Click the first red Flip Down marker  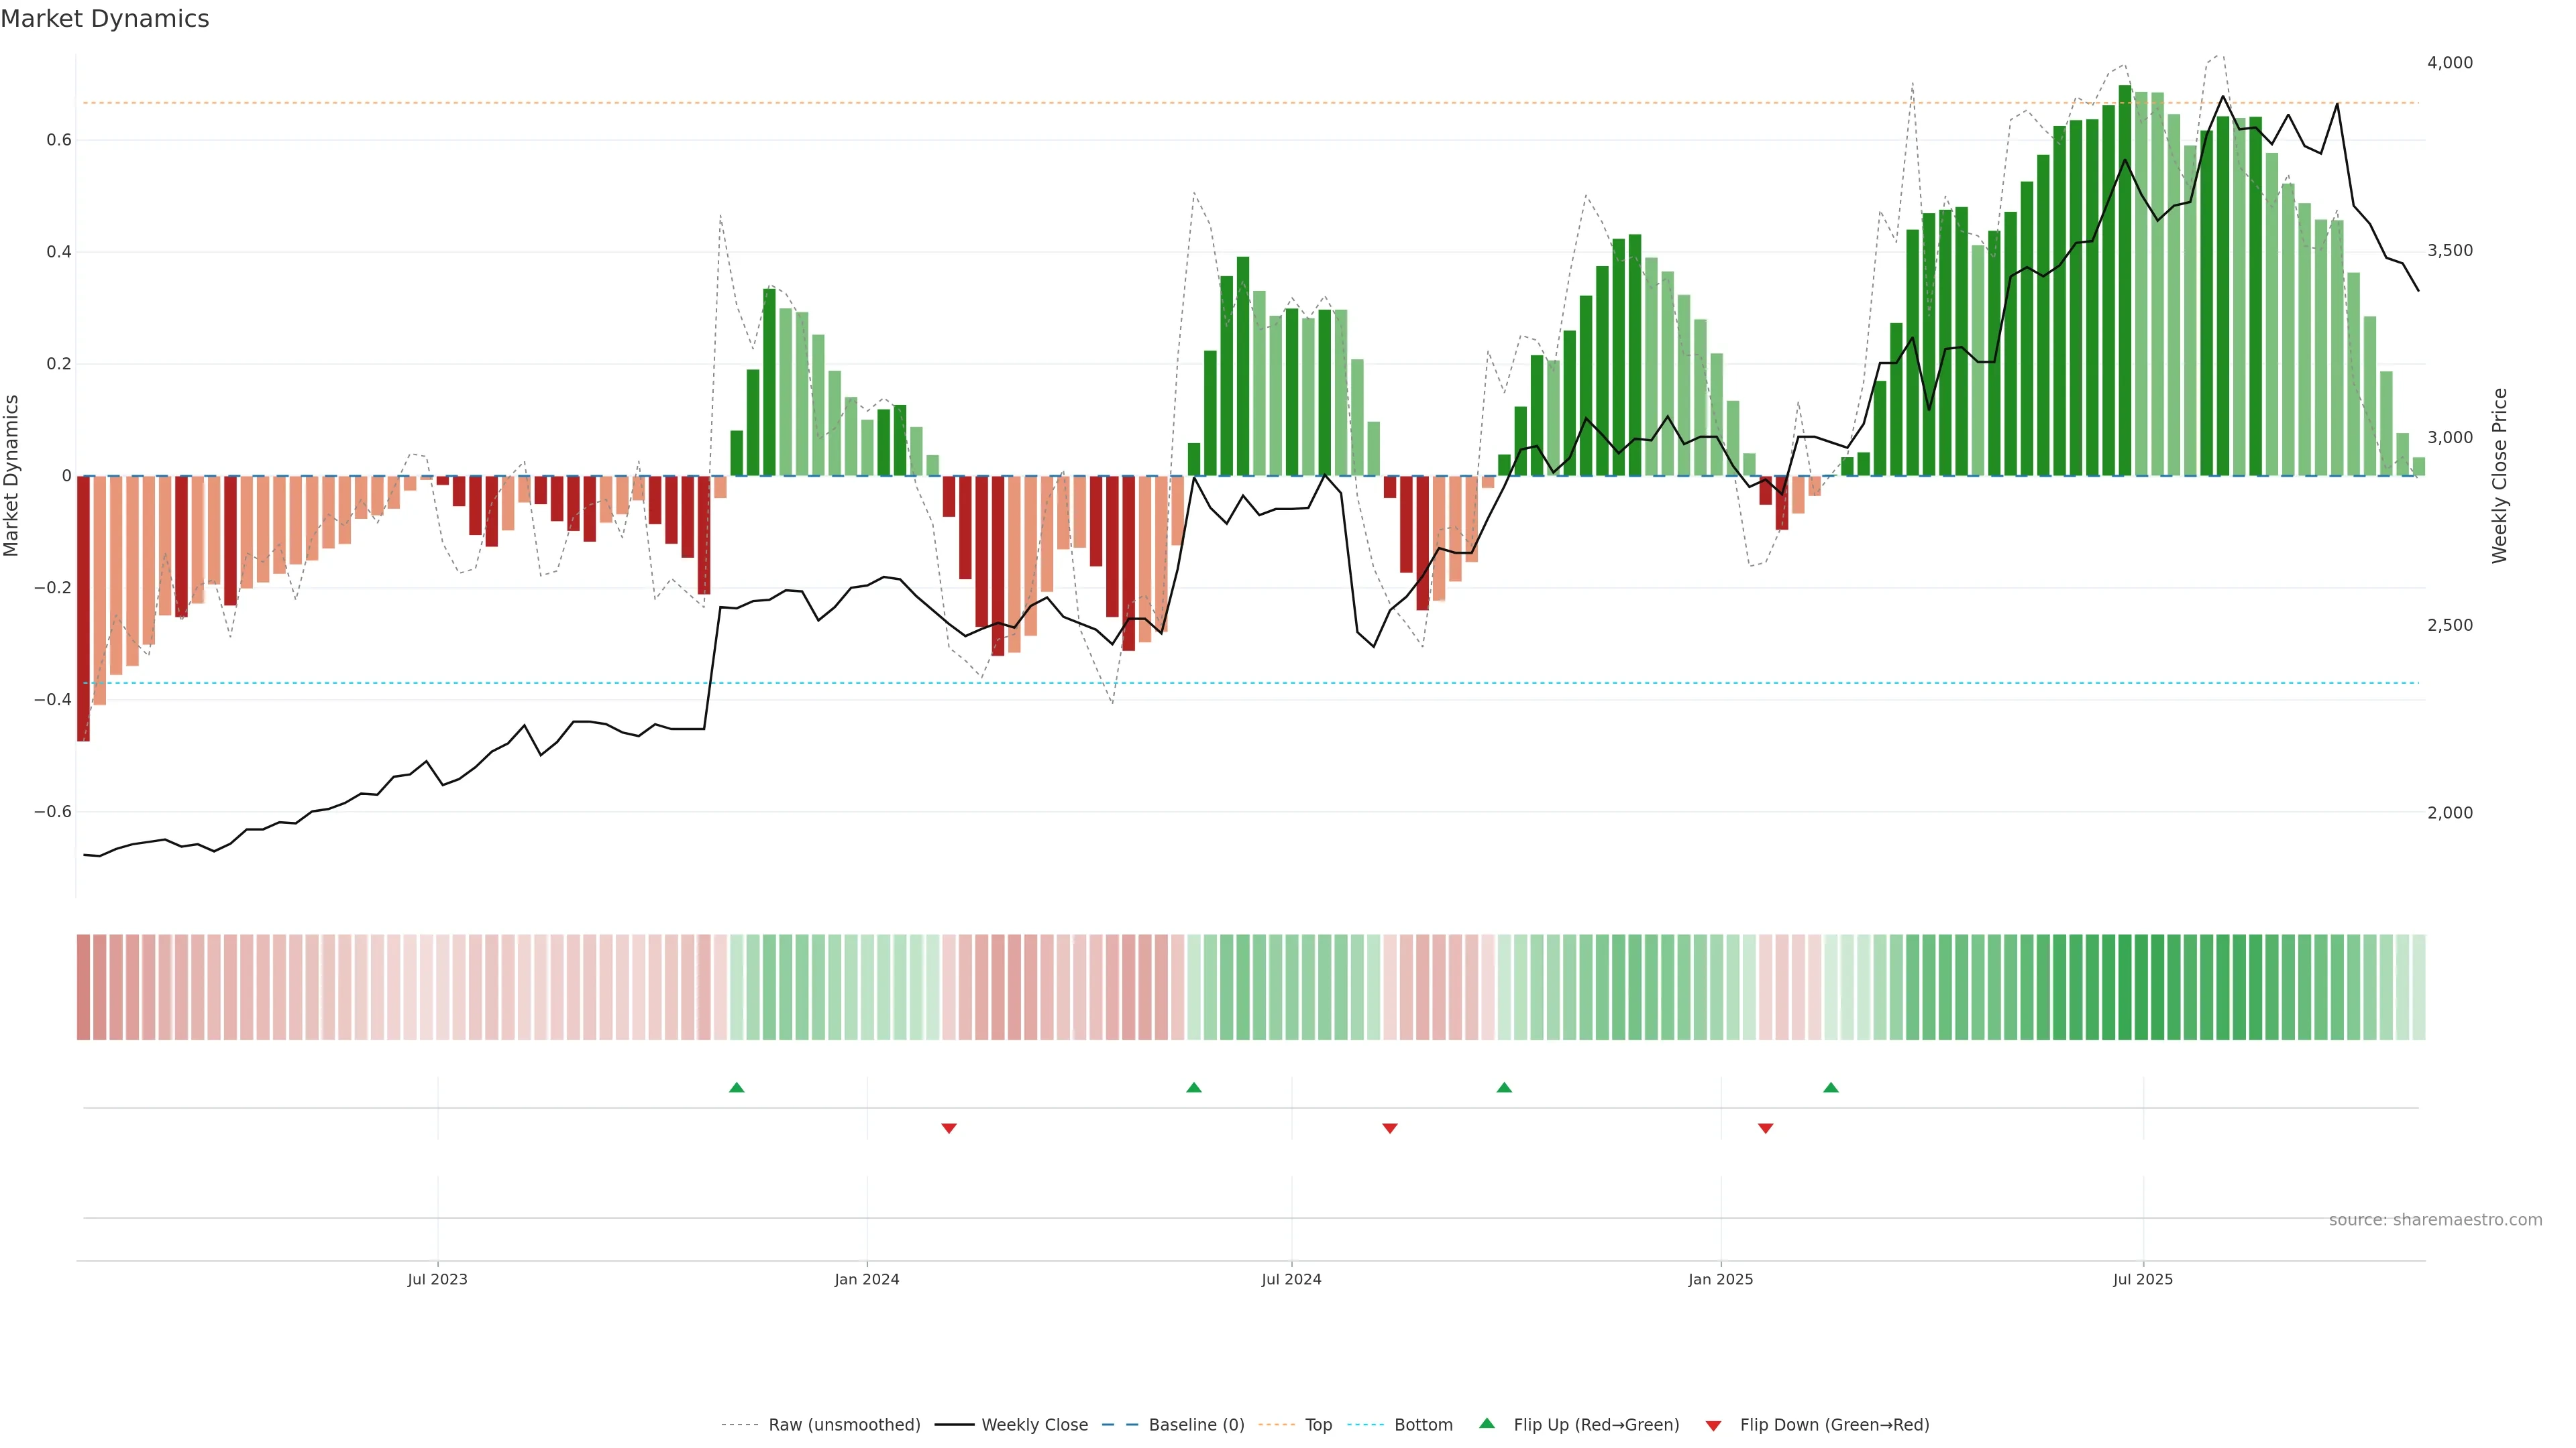(x=949, y=1128)
